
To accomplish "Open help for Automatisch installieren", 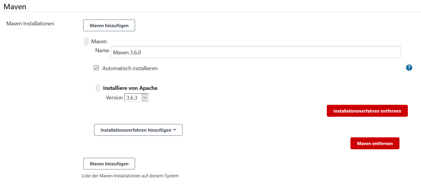I will pyautogui.click(x=409, y=68).
